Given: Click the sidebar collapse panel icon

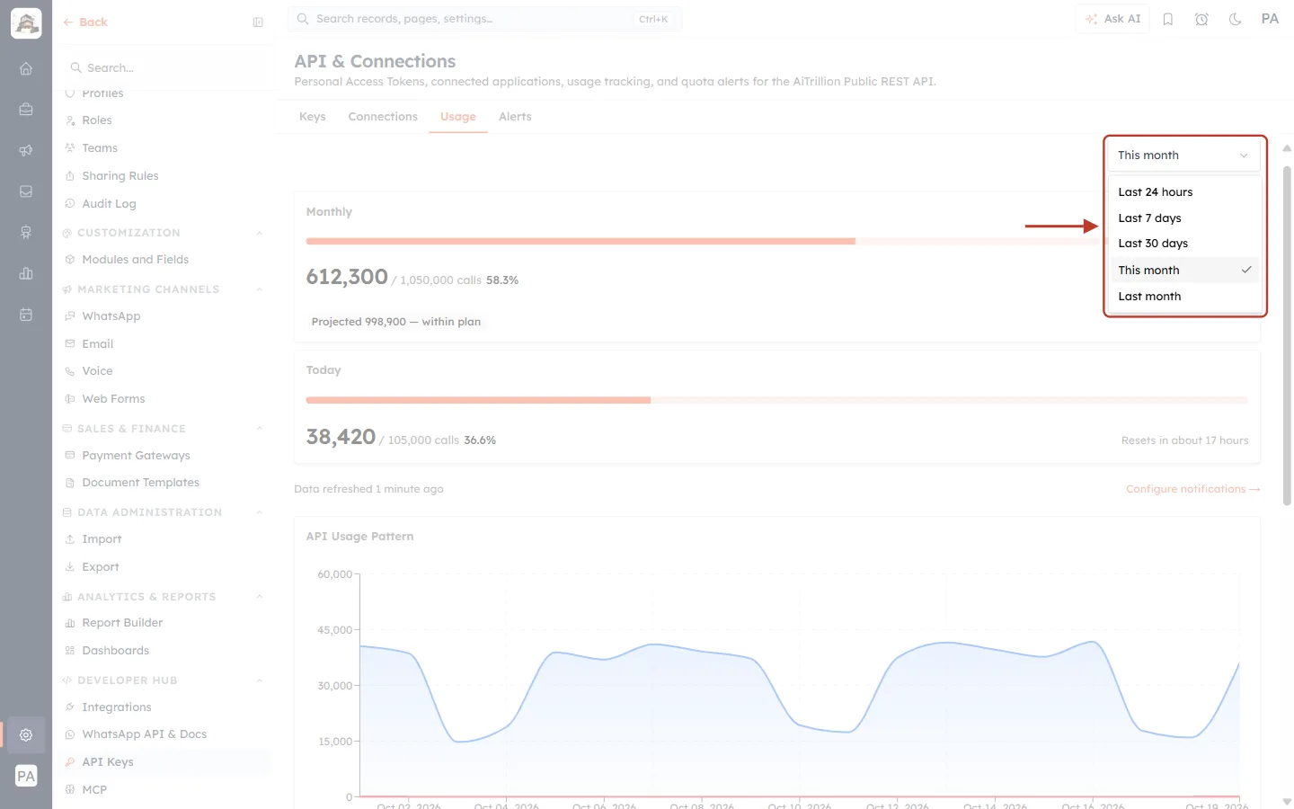Looking at the screenshot, I should [x=258, y=22].
